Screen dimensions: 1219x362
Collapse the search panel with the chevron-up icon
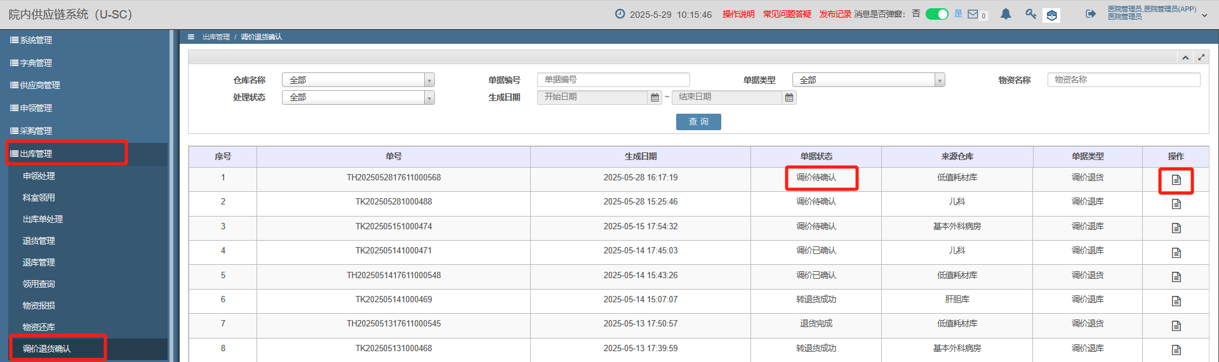tap(1185, 57)
